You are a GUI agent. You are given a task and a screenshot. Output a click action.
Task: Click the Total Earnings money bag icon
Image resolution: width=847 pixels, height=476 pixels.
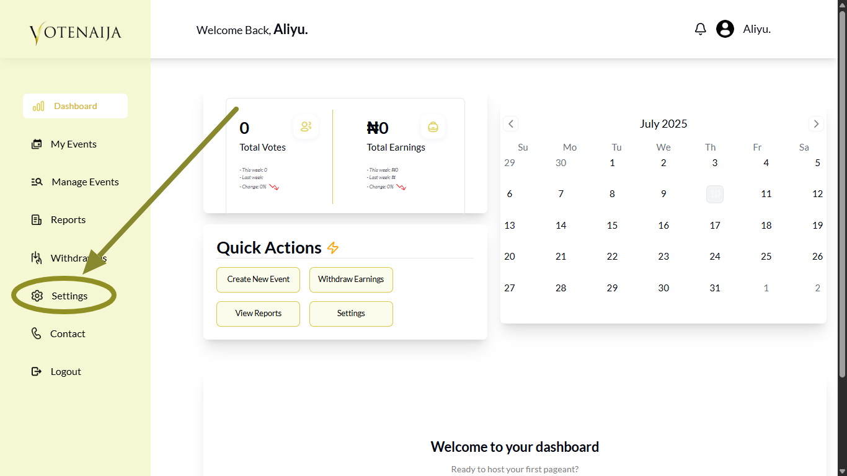point(433,127)
